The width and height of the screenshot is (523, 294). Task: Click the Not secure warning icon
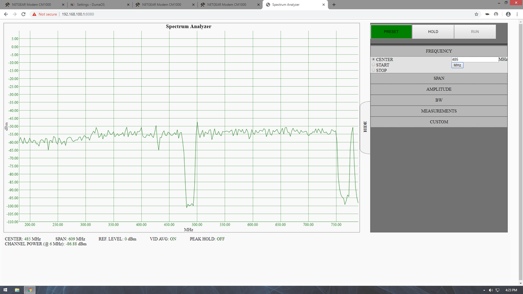34,14
